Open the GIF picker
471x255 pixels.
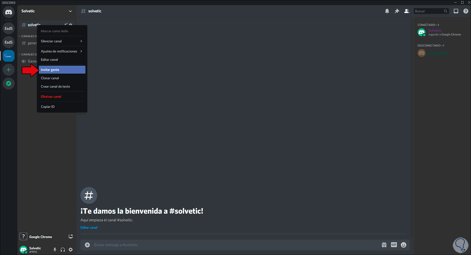394,245
